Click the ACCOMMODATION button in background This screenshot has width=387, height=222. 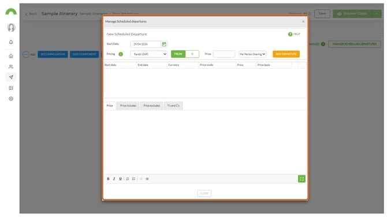tap(53, 54)
